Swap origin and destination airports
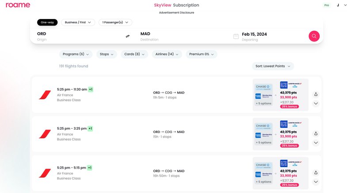 tap(128, 36)
